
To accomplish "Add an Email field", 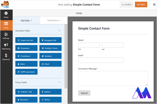I will click(50, 64).
